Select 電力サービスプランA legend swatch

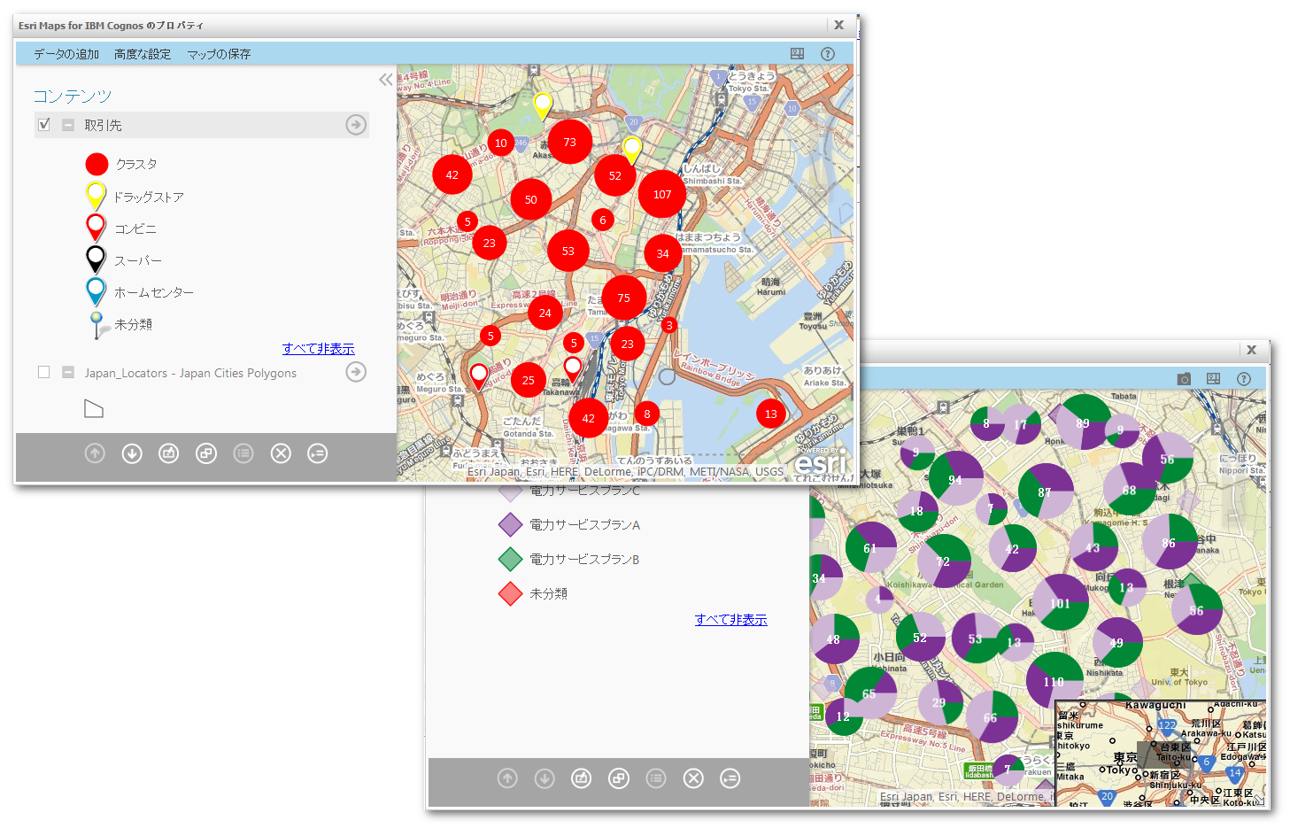pos(511,524)
